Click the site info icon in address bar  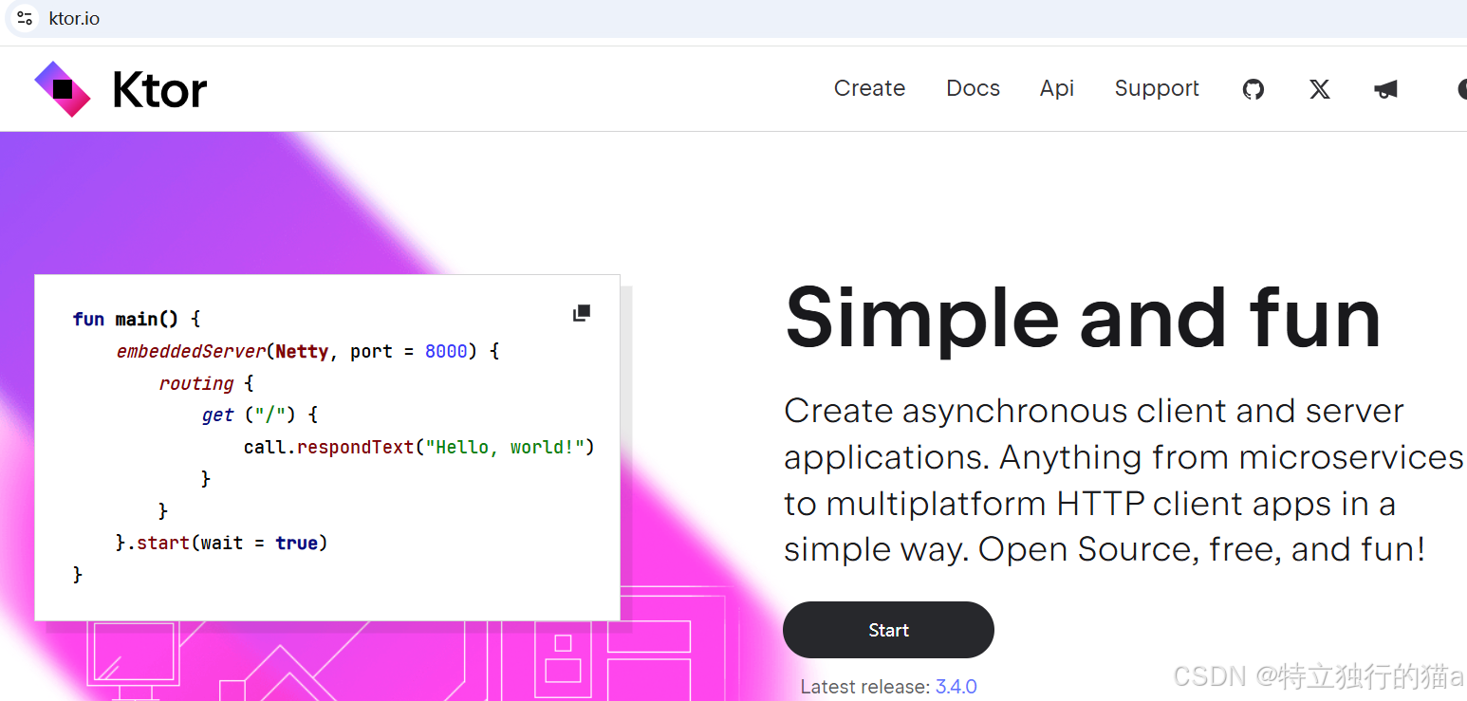coord(25,18)
